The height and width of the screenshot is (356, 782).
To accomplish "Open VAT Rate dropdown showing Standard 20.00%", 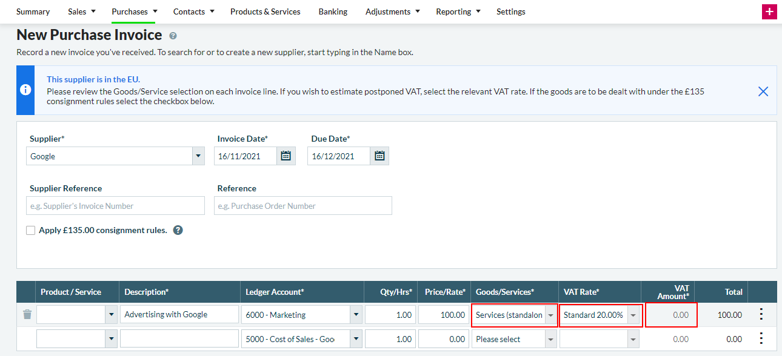I will [633, 315].
